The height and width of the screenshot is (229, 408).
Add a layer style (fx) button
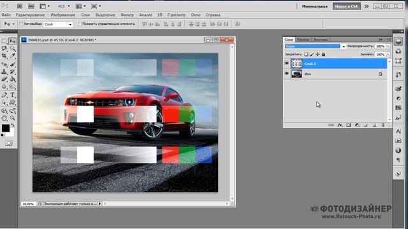coord(340,125)
